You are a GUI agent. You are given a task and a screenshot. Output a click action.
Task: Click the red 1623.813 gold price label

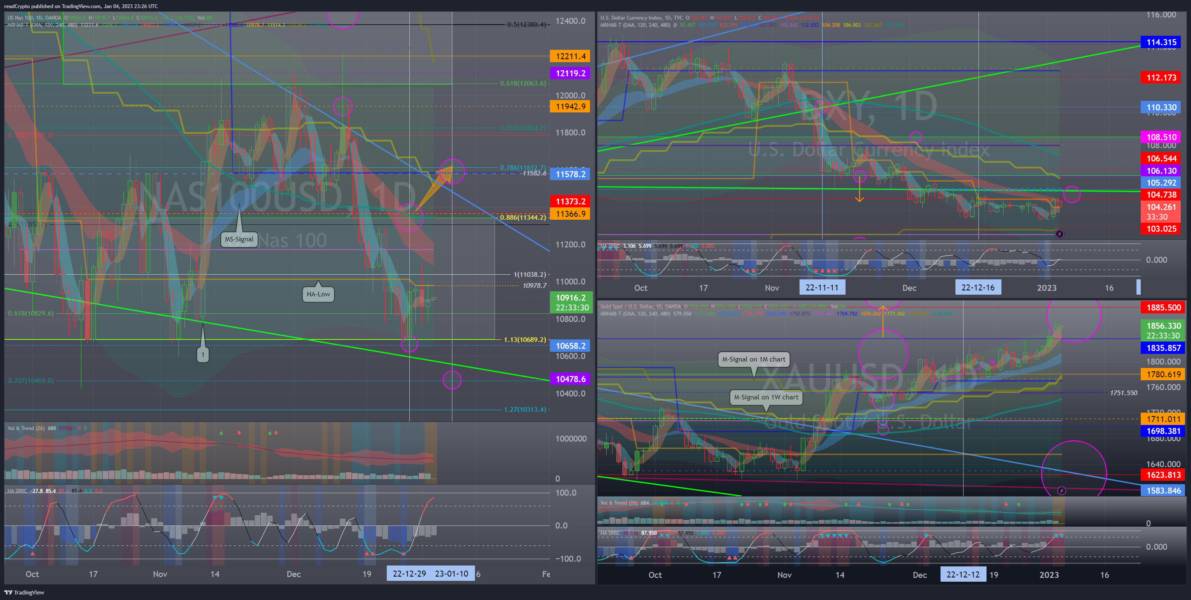pos(1163,475)
